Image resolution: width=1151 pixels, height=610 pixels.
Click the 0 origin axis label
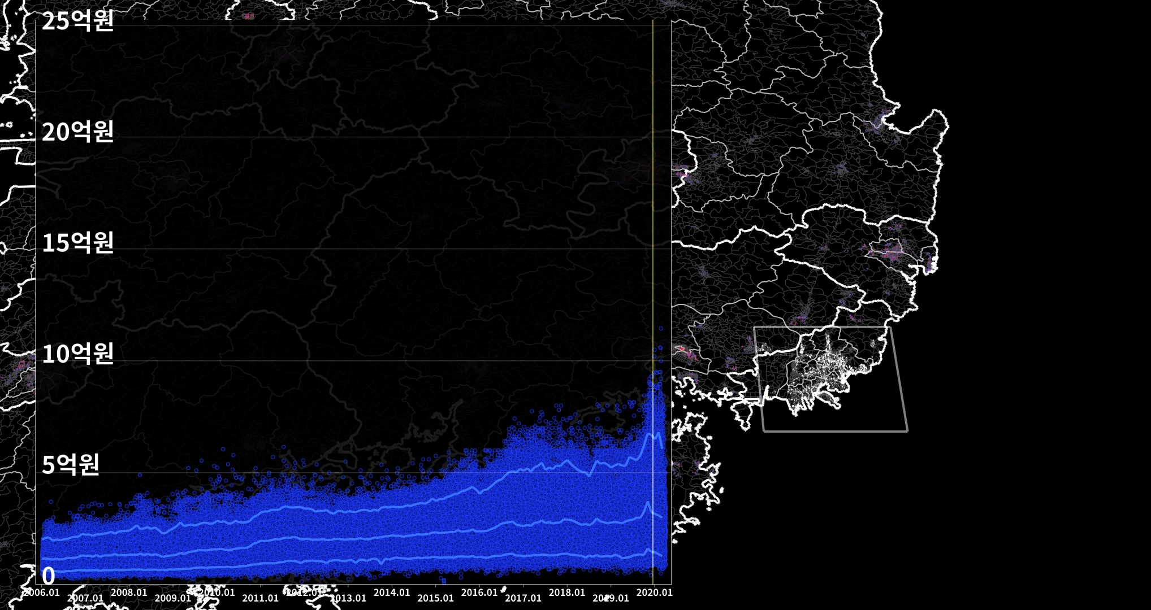[49, 576]
